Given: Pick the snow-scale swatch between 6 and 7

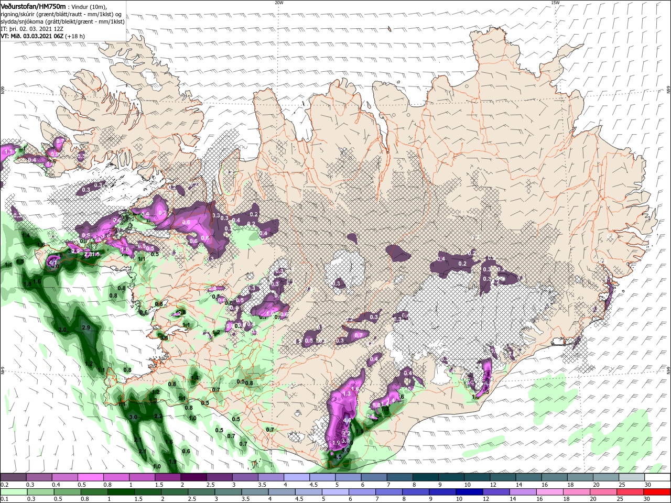Looking at the screenshot, I should [x=374, y=477].
